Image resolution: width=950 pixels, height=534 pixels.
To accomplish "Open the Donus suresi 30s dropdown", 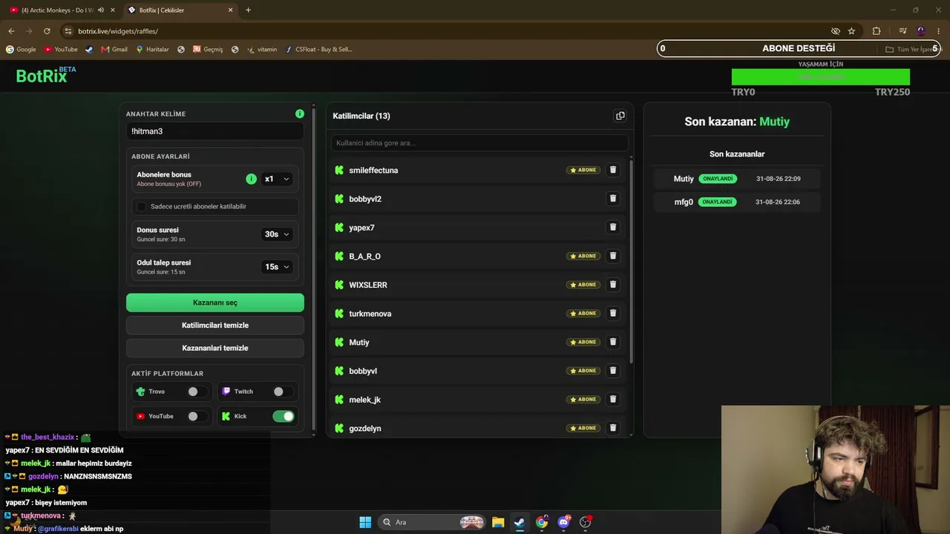I will (277, 234).
